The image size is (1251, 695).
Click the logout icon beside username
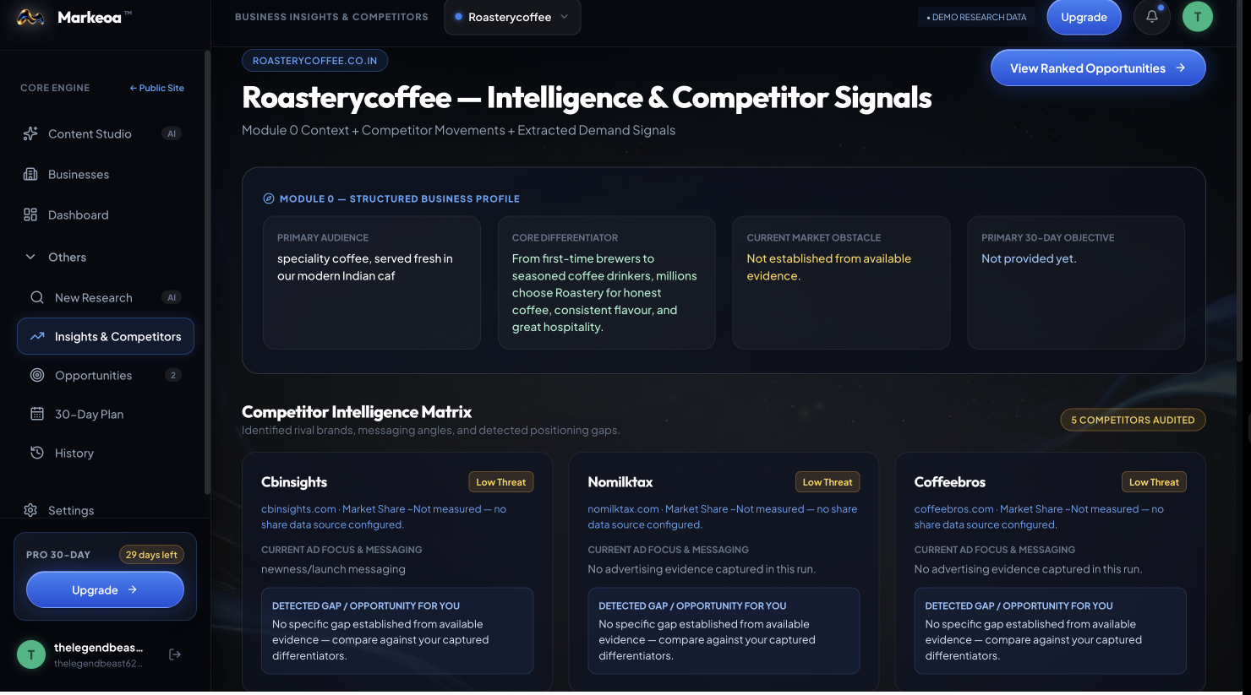[x=175, y=654]
